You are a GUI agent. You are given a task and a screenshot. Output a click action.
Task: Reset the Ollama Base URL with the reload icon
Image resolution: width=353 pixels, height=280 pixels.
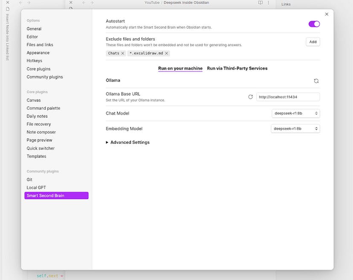(251, 97)
